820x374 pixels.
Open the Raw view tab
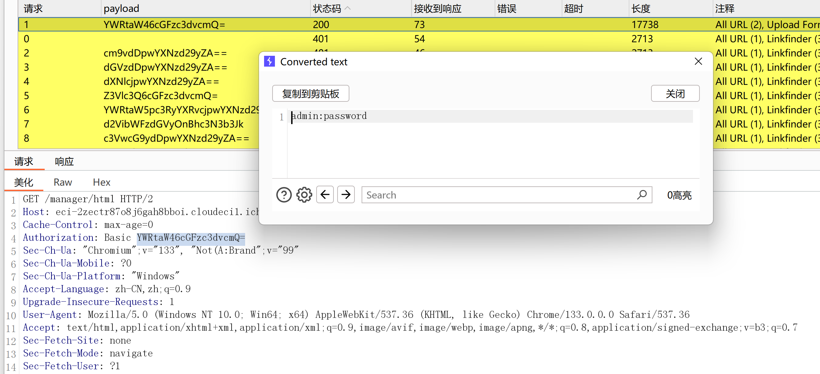tap(63, 183)
